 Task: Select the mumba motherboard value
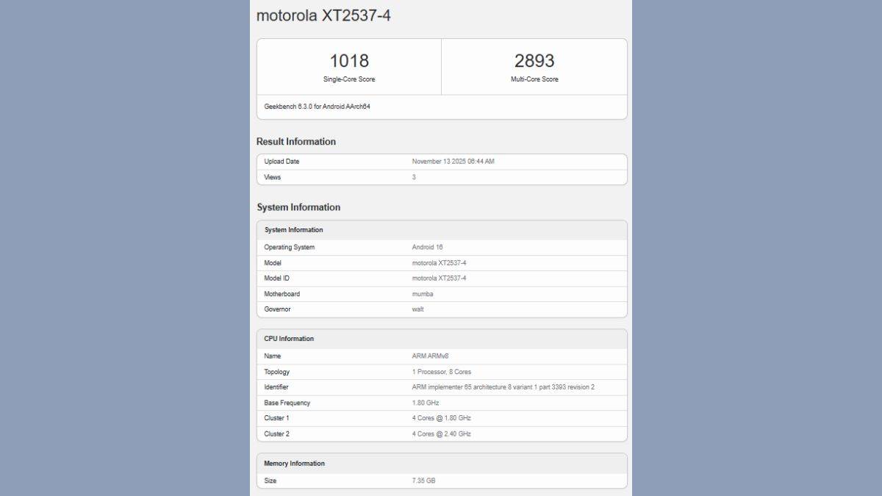[423, 294]
